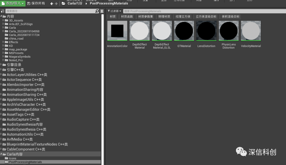The height and width of the screenshot is (165, 286).
Task: Click the AvfMedia C++类 class icon
Action: tap(4, 139)
